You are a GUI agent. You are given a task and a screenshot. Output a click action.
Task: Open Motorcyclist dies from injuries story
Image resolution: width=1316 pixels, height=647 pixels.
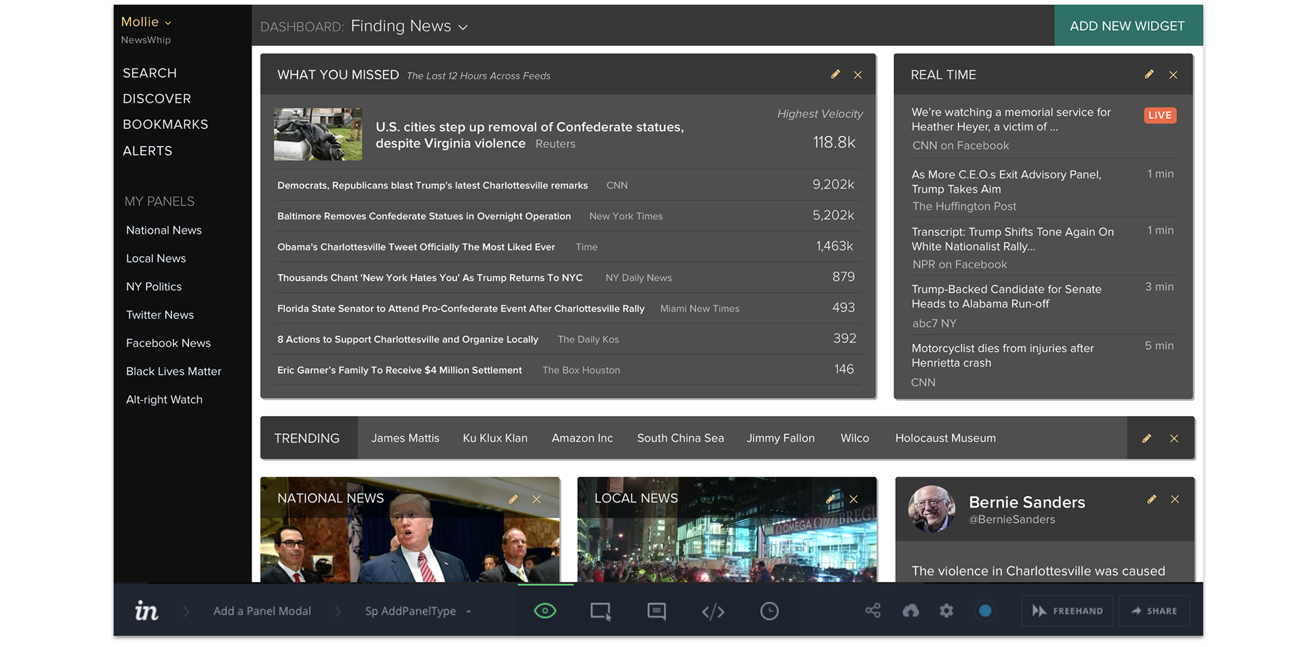coord(1002,356)
